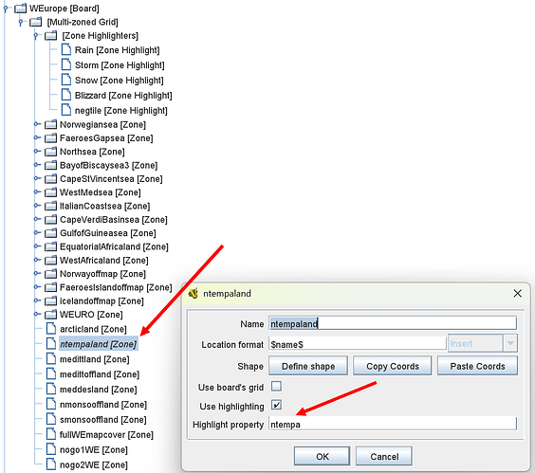Click the Blizzard Zone Highlight file icon

pyautogui.click(x=66, y=95)
